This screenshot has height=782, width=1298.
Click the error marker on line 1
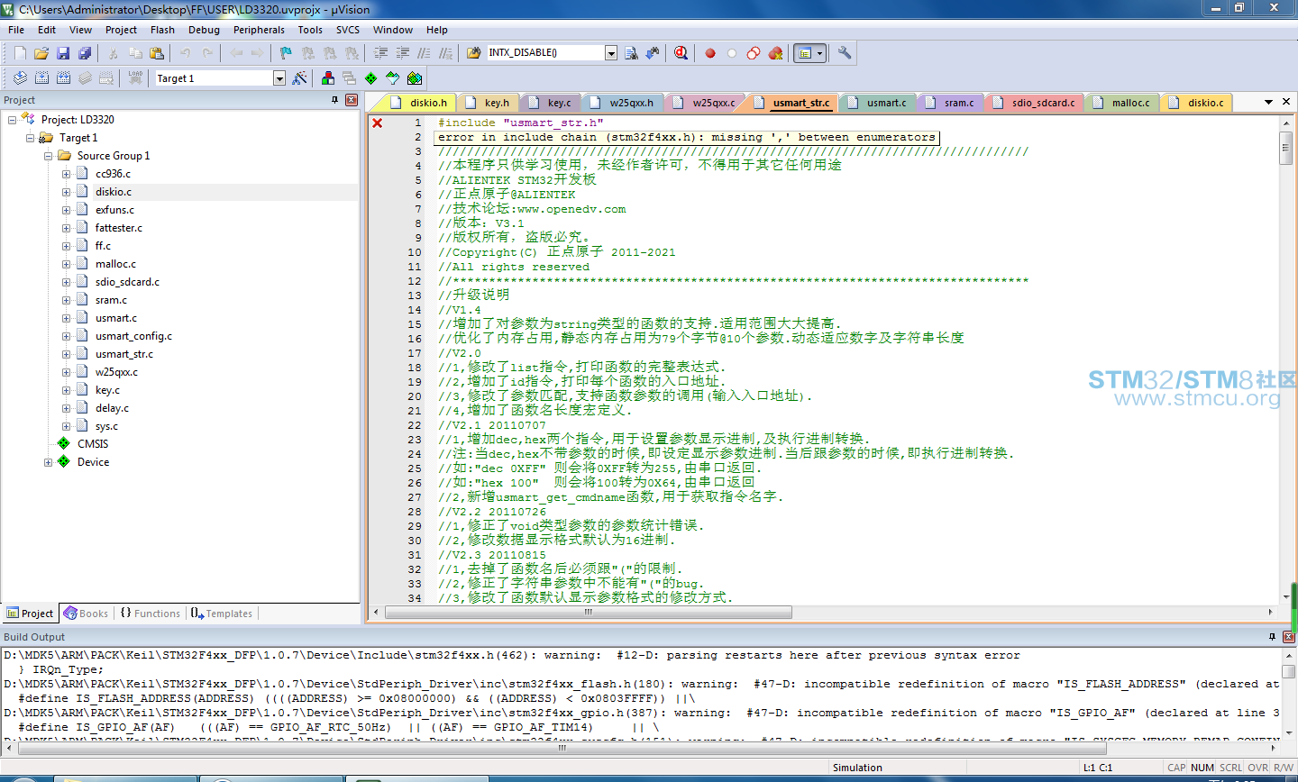378,123
